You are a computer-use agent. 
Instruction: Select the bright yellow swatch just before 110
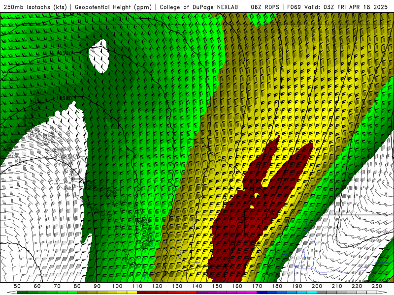point(132,292)
